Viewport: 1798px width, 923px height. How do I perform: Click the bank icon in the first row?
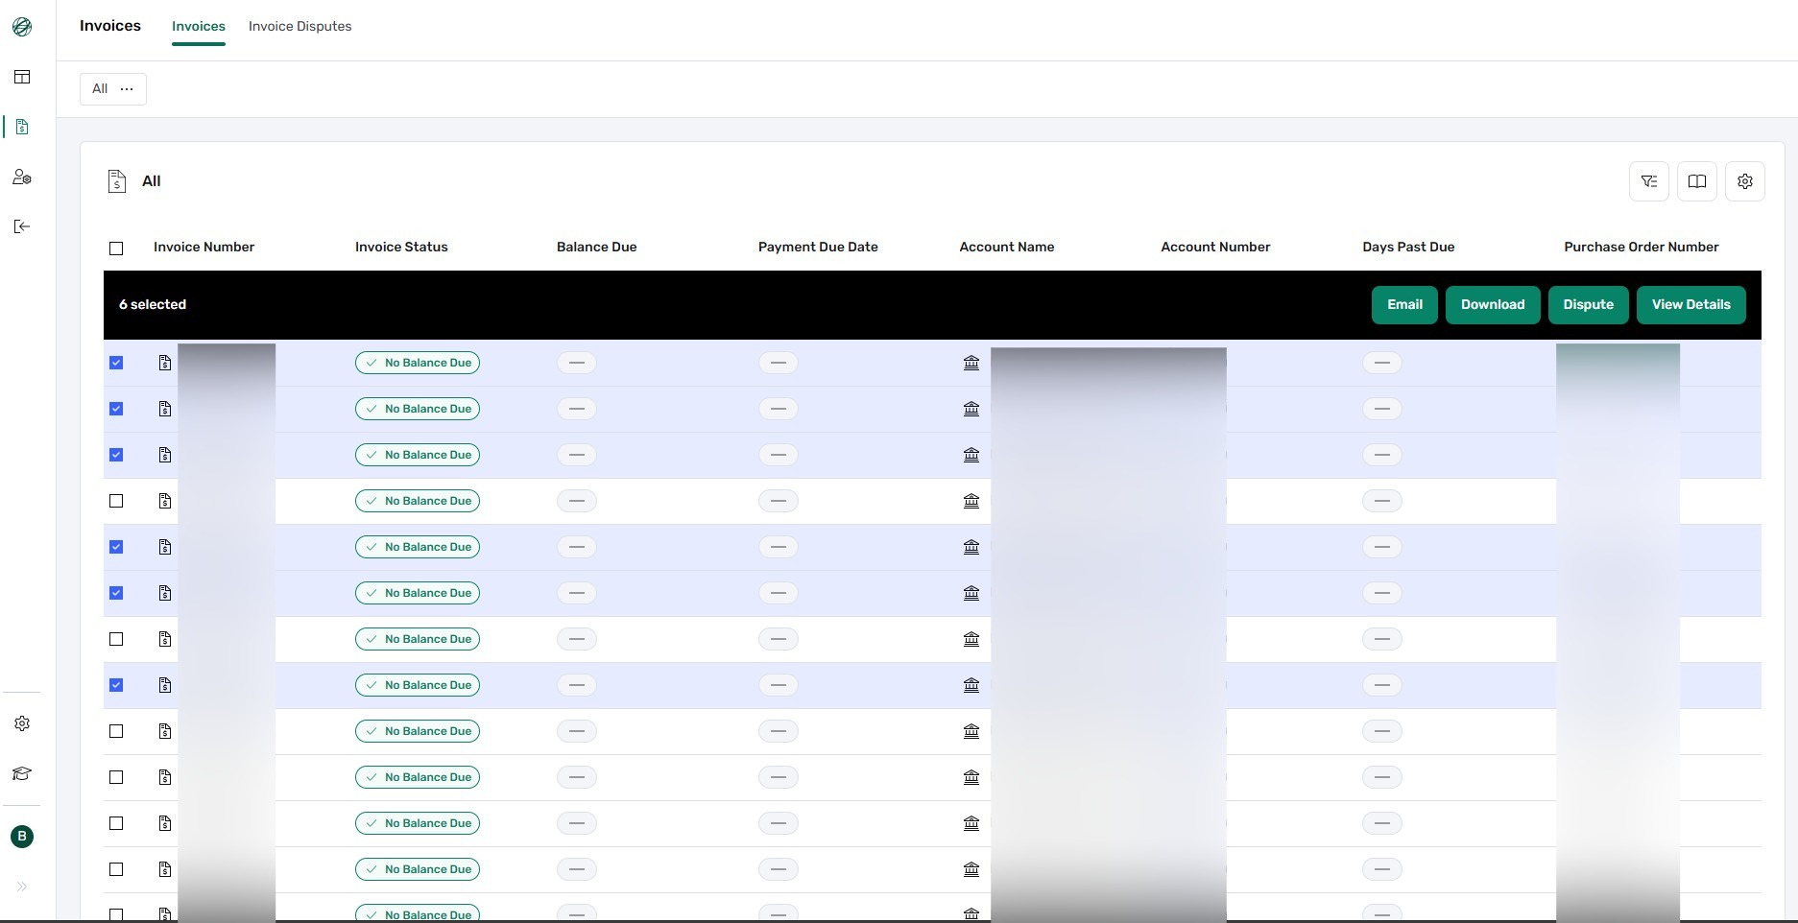pos(971,363)
